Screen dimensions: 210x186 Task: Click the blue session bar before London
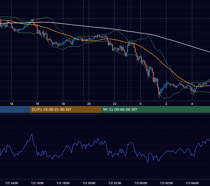tap(15, 109)
